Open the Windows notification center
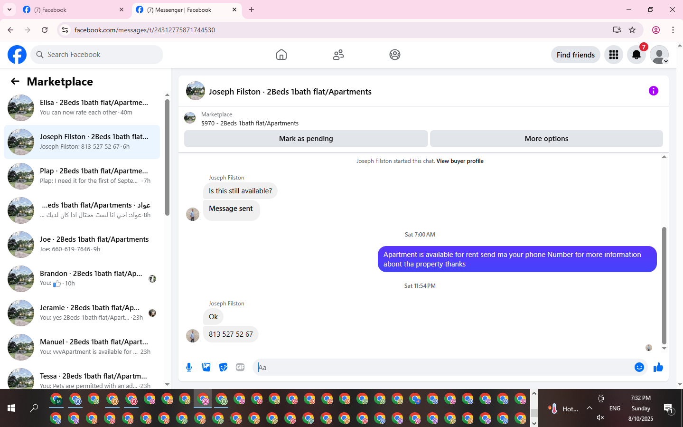The width and height of the screenshot is (683, 427). tap(669, 408)
